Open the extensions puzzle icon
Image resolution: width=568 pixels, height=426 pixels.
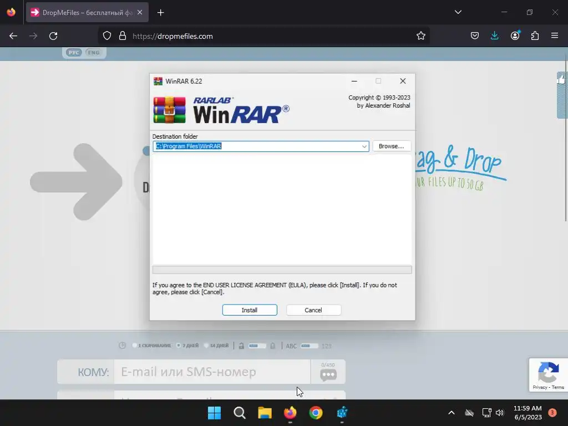[535, 36]
